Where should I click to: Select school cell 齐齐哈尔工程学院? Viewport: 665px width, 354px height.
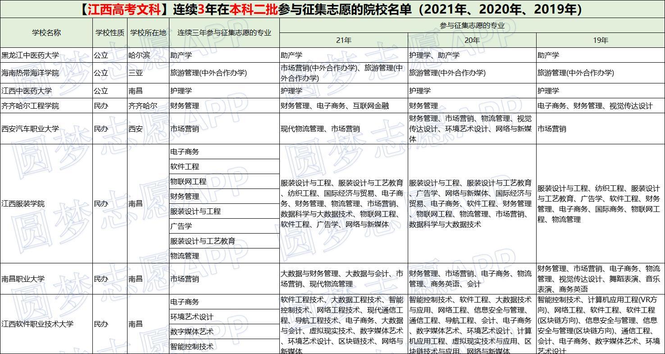pos(46,106)
